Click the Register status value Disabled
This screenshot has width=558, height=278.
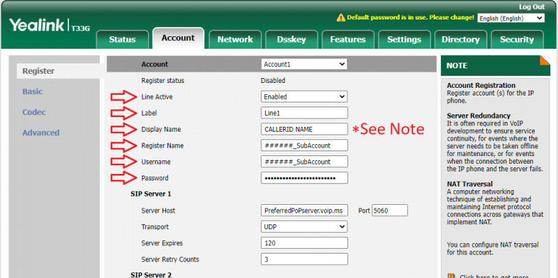273,81
